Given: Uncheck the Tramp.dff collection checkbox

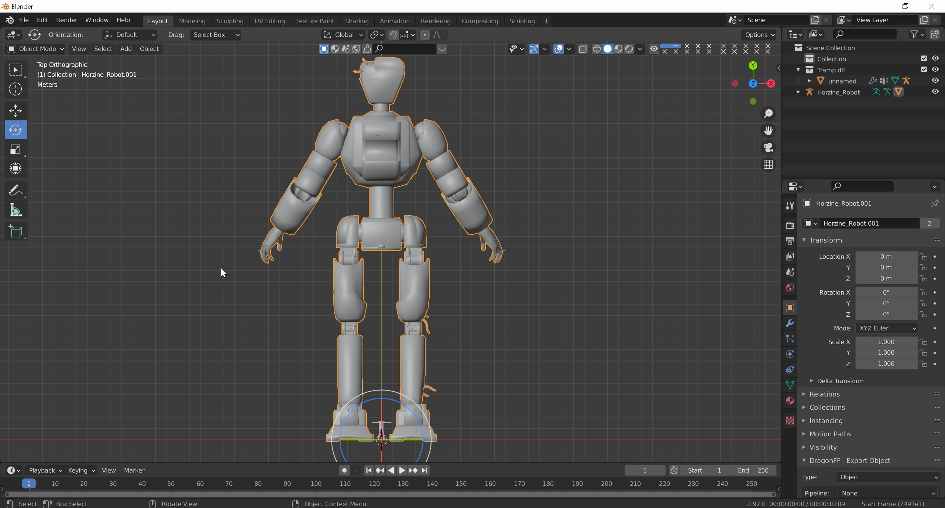Looking at the screenshot, I should (x=924, y=69).
